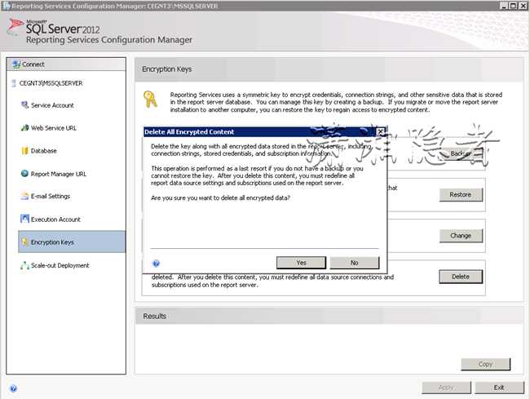The height and width of the screenshot is (399, 530).
Task: Click the Change button
Action: pyautogui.click(x=461, y=236)
